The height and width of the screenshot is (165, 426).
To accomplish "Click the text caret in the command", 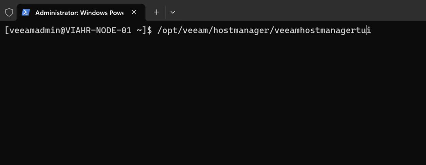I will tap(367, 30).
